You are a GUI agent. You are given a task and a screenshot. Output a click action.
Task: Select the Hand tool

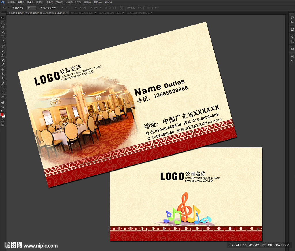[3, 102]
